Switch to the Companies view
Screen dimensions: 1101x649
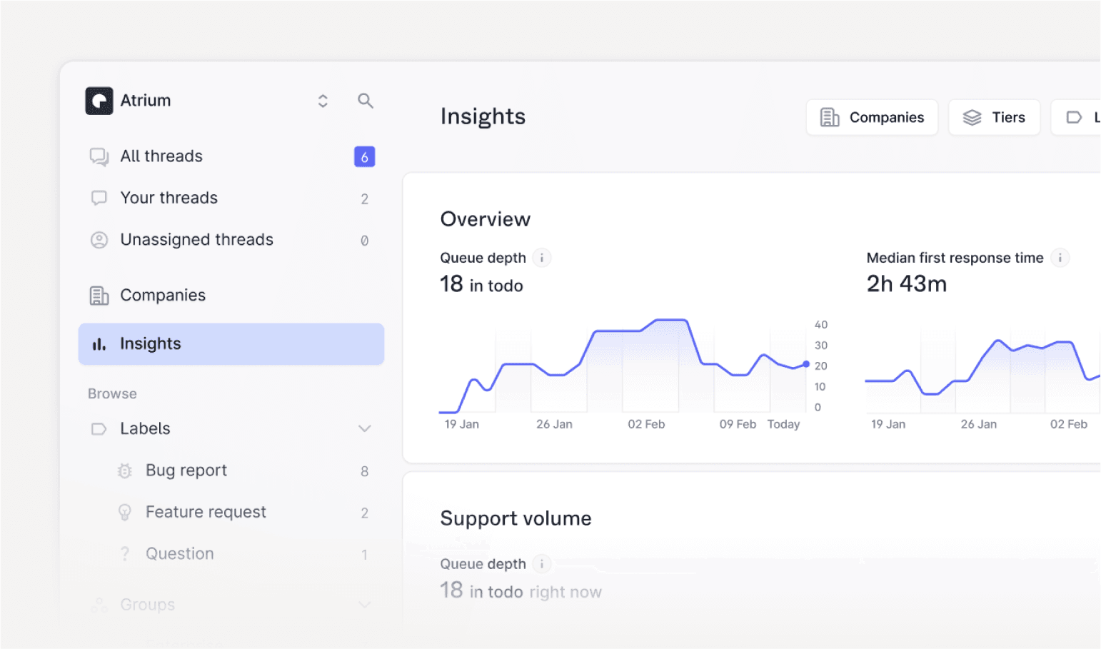[872, 117]
